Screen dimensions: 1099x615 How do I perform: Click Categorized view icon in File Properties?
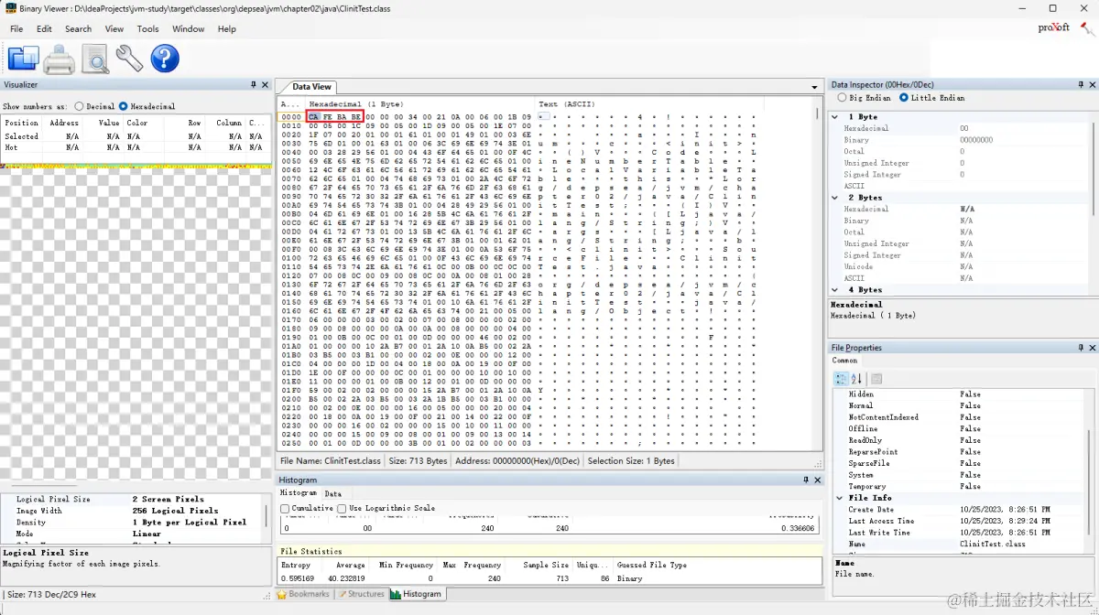[841, 379]
